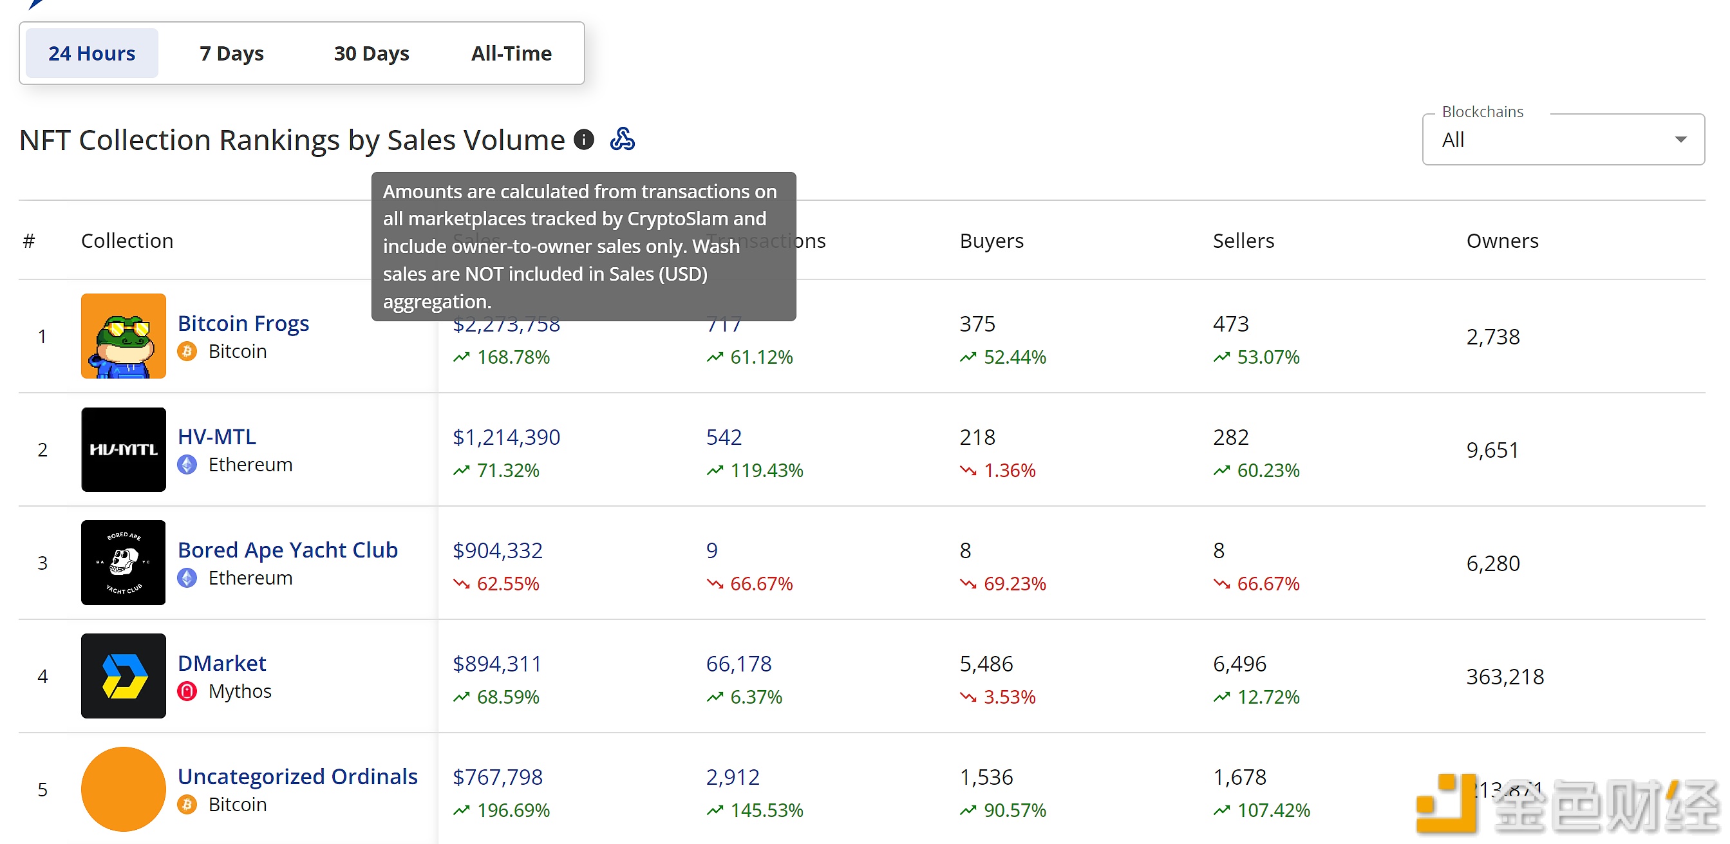Click Bitcoin Frogs sellers count 473
This screenshot has width=1730, height=844.
1230,324
